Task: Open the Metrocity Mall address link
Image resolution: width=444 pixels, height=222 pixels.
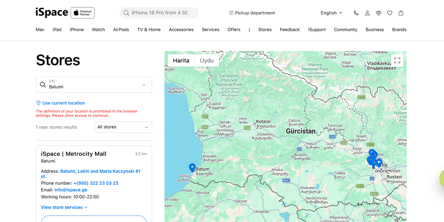Action: pyautogui.click(x=91, y=174)
